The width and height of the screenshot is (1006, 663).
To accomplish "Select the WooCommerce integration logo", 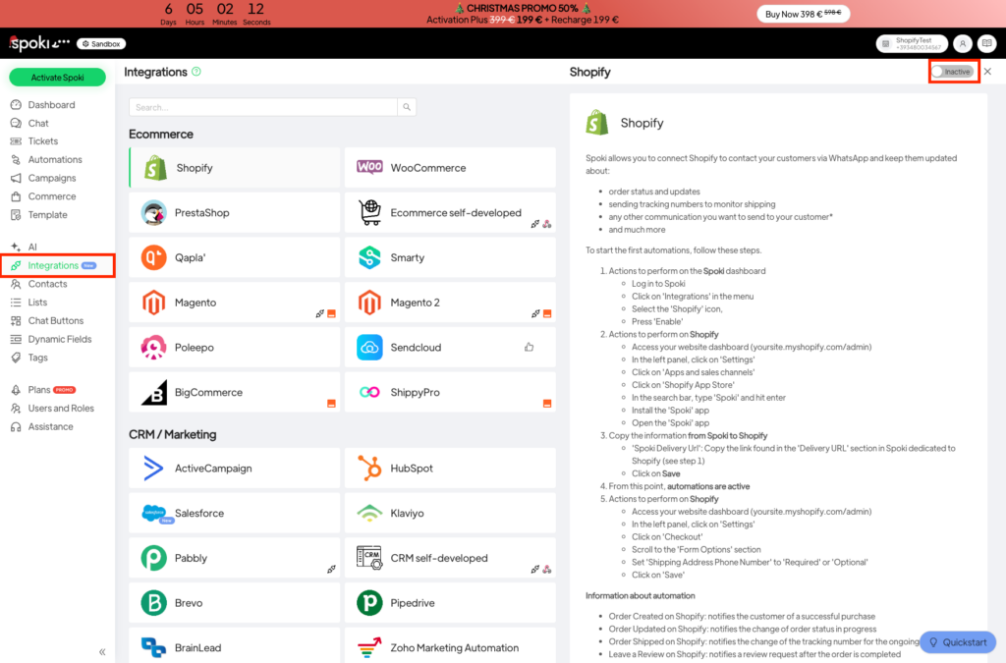I will (369, 168).
